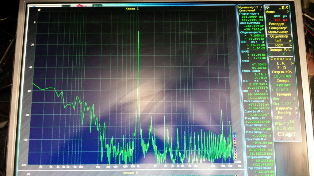This screenshot has height=176, width=314.
Task: Click the ? help mark beside Меню
Action: pyautogui.click(x=288, y=12)
